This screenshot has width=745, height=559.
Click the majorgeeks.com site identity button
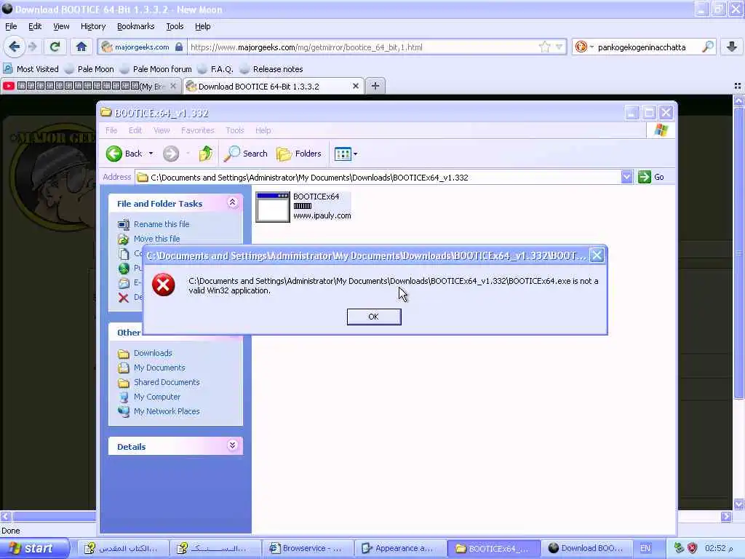142,47
